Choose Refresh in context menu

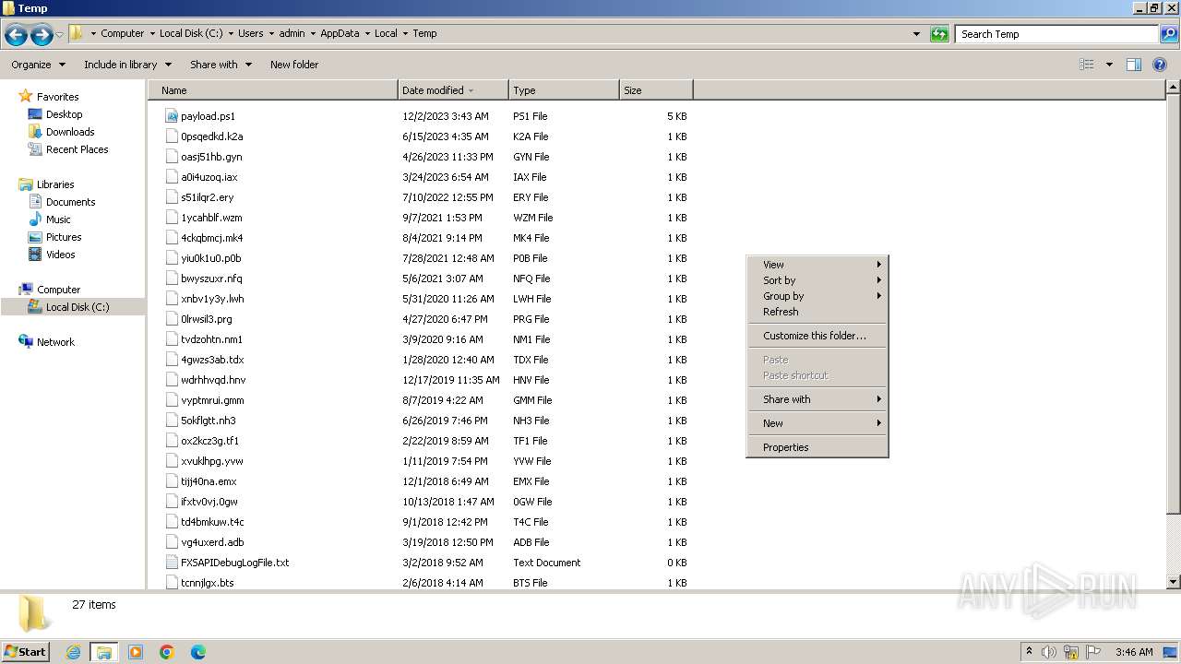pyautogui.click(x=817, y=312)
